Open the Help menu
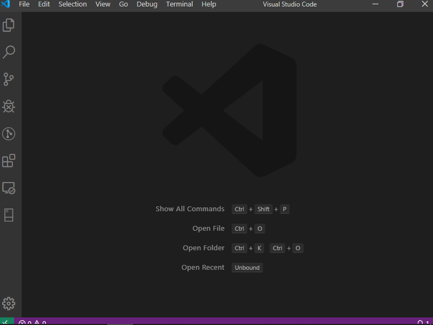 pyautogui.click(x=209, y=4)
